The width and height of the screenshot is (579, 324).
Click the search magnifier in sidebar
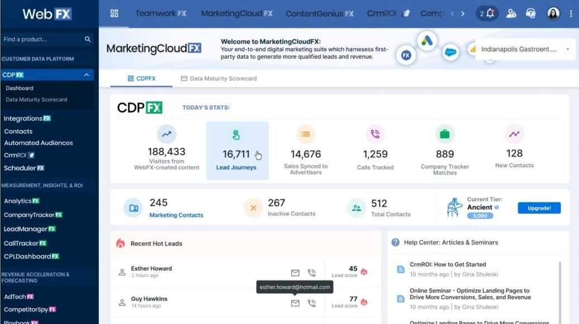(x=88, y=39)
